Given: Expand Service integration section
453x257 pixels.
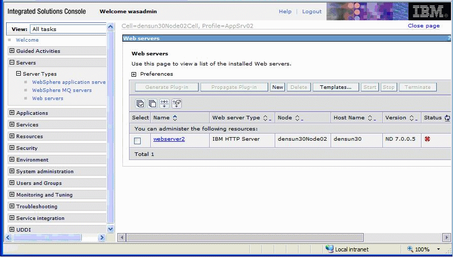Looking at the screenshot, I should click(x=12, y=217).
